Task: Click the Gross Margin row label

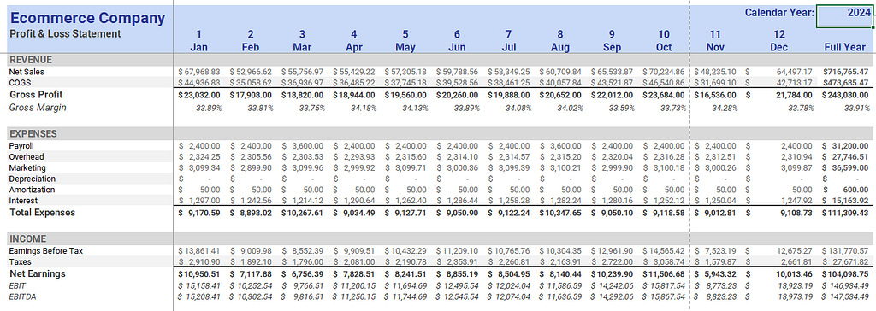Action: point(38,107)
